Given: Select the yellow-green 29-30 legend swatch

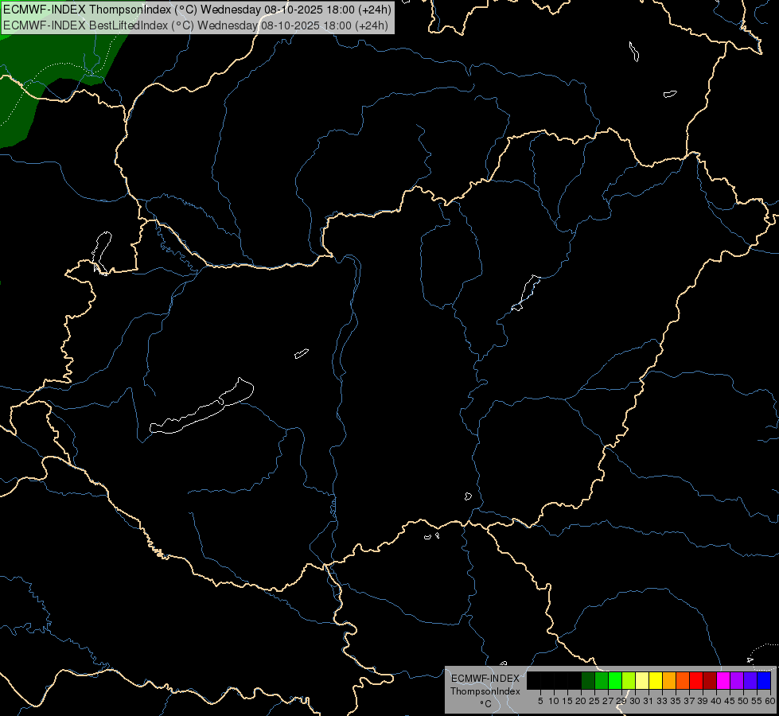Looking at the screenshot, I should point(629,680).
